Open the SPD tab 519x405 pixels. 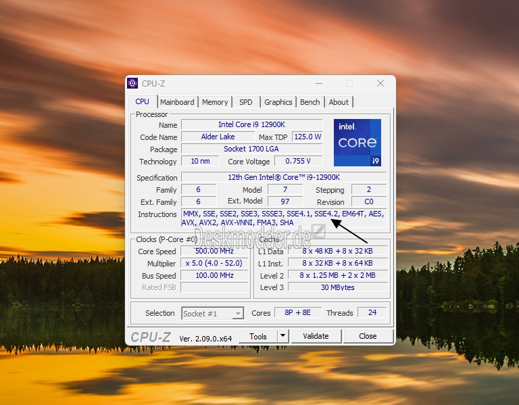point(245,102)
